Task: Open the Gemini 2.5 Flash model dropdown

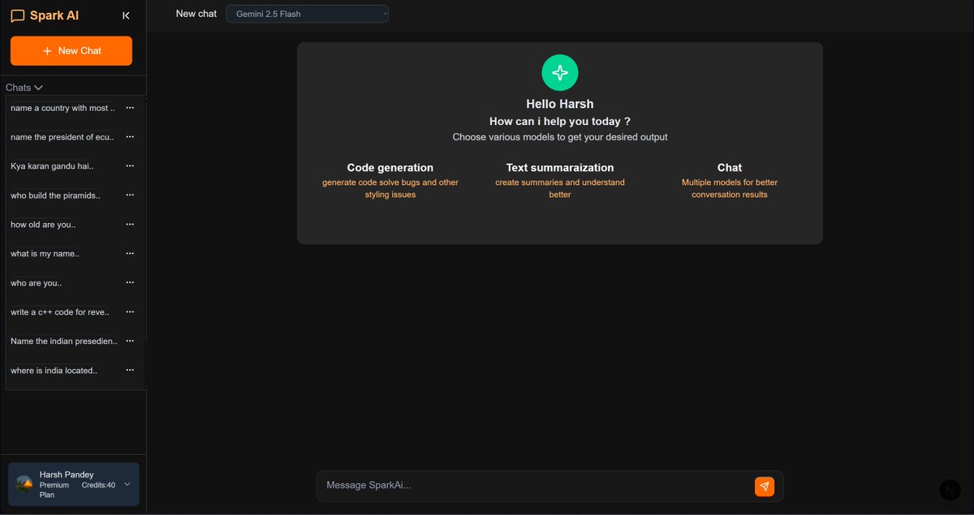Action: point(308,14)
